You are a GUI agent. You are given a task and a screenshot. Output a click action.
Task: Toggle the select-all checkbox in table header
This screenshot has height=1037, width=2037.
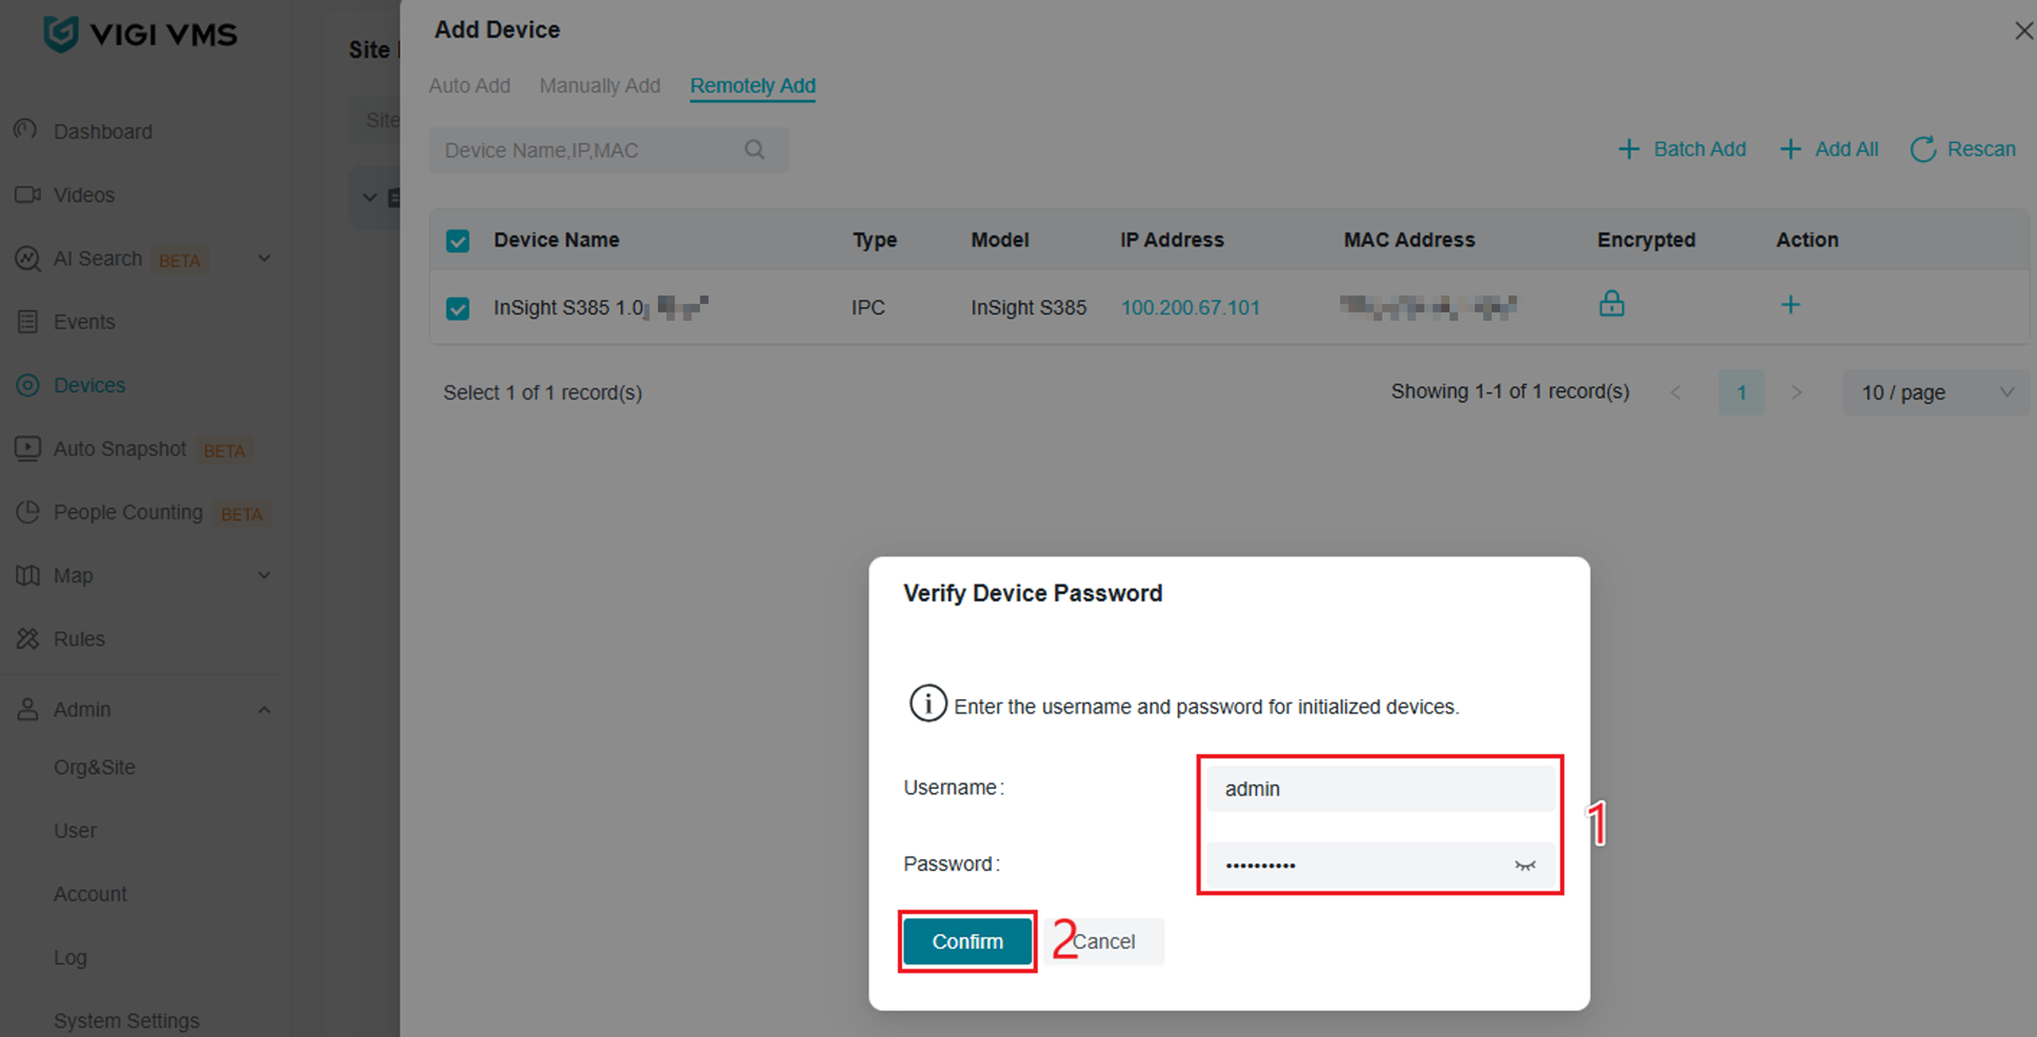(x=457, y=240)
